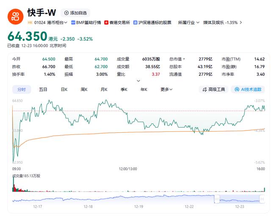
Task: Select the 月K monthly candlestick tab
Action: tap(104, 89)
